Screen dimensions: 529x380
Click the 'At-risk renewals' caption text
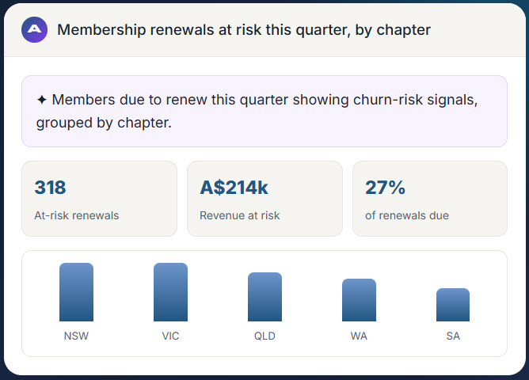tap(77, 215)
